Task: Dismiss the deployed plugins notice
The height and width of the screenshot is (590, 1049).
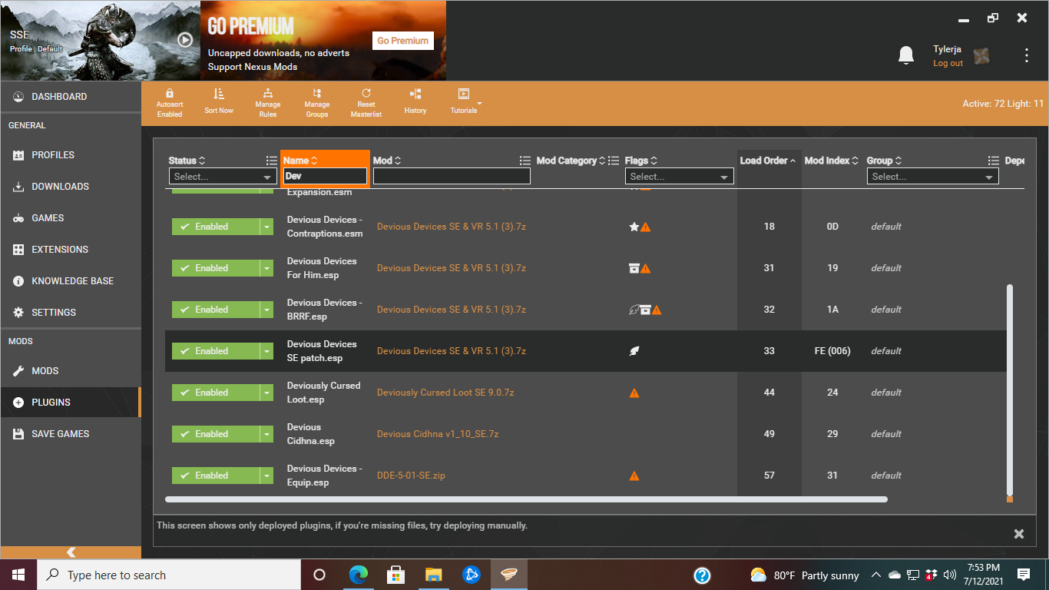Action: tap(1019, 534)
